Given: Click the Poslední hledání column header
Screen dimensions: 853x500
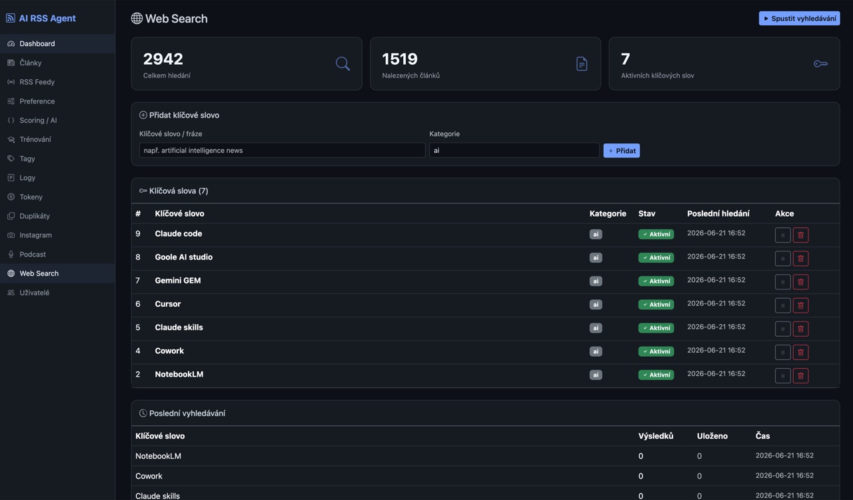Looking at the screenshot, I should pos(718,214).
